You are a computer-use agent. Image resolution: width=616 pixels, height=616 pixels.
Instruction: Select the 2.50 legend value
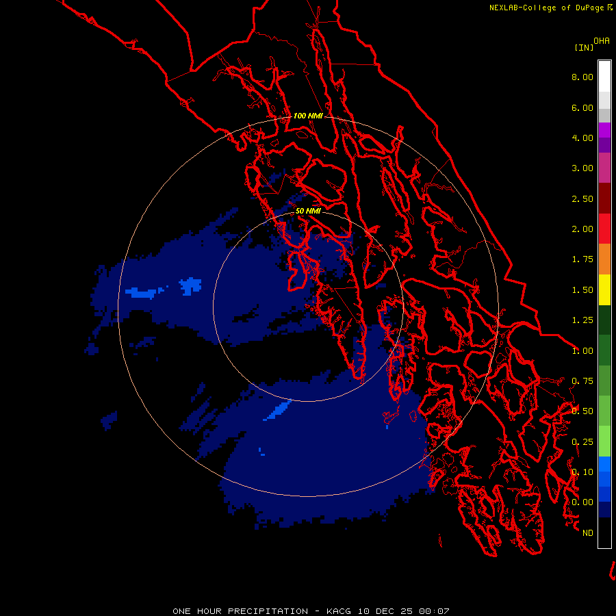[582, 198]
